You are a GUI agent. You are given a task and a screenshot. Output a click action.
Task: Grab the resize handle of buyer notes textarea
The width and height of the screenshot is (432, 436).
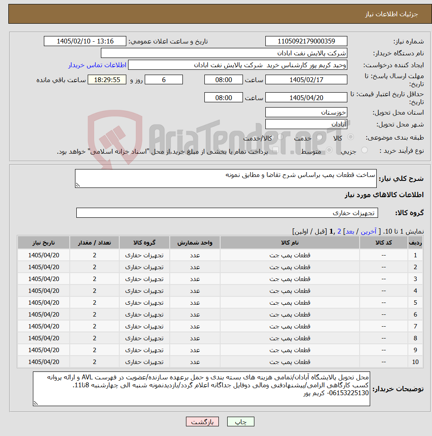pos(36,403)
